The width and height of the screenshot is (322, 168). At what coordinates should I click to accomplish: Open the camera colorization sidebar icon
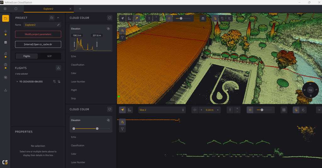pos(6,65)
